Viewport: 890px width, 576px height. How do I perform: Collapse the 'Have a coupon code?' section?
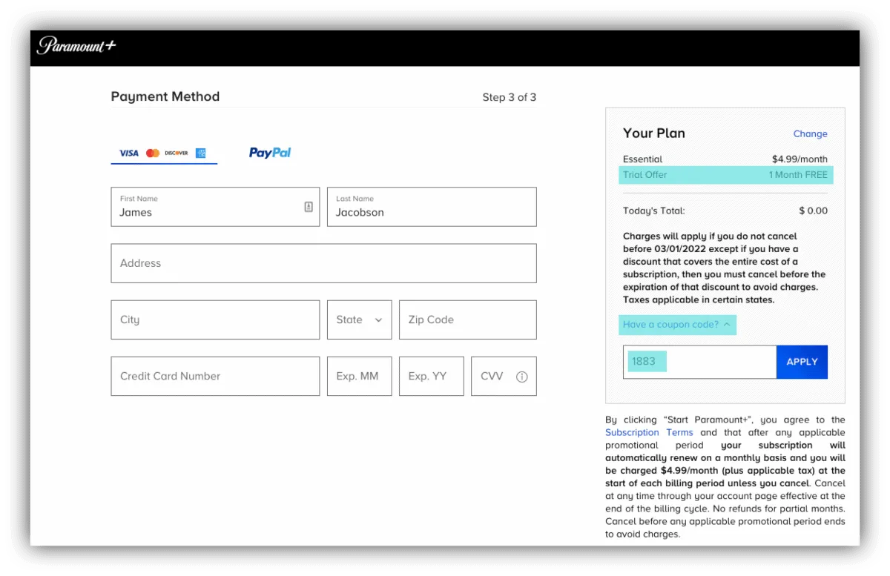(x=677, y=325)
